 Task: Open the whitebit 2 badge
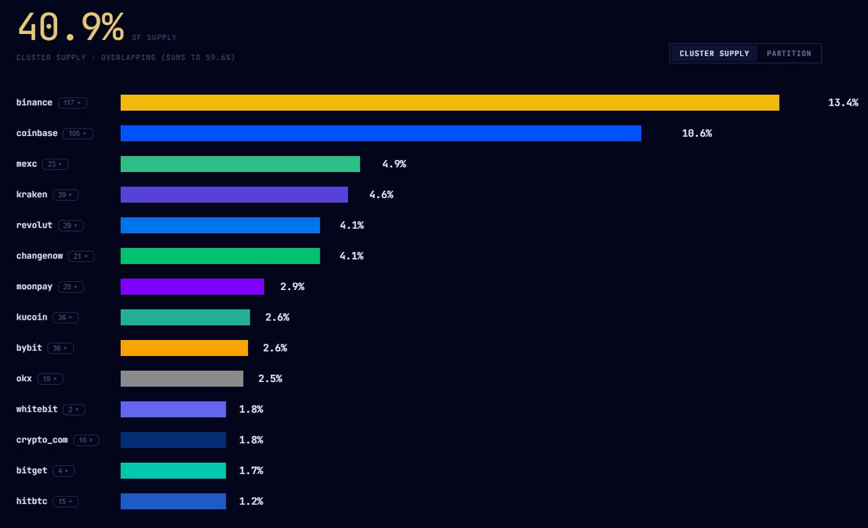pos(74,409)
